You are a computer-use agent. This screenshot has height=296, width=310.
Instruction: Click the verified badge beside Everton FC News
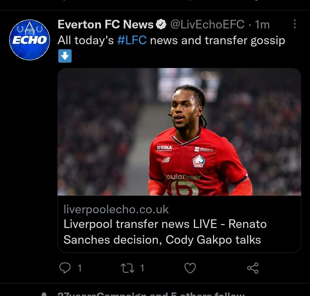pos(161,25)
